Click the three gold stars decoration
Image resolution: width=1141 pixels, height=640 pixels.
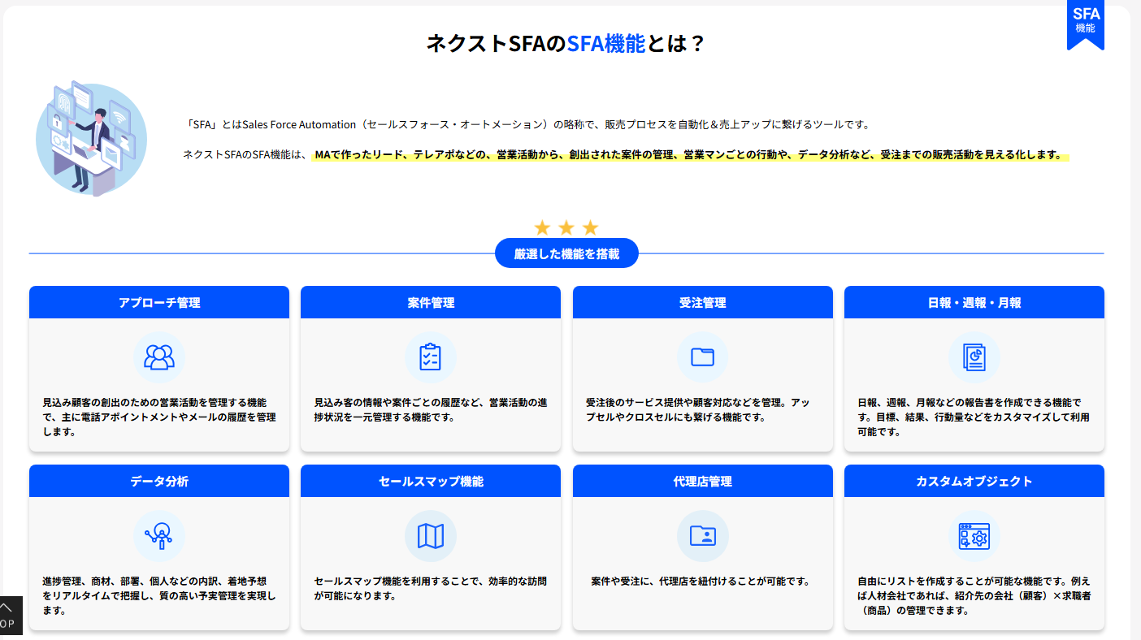coord(566,228)
